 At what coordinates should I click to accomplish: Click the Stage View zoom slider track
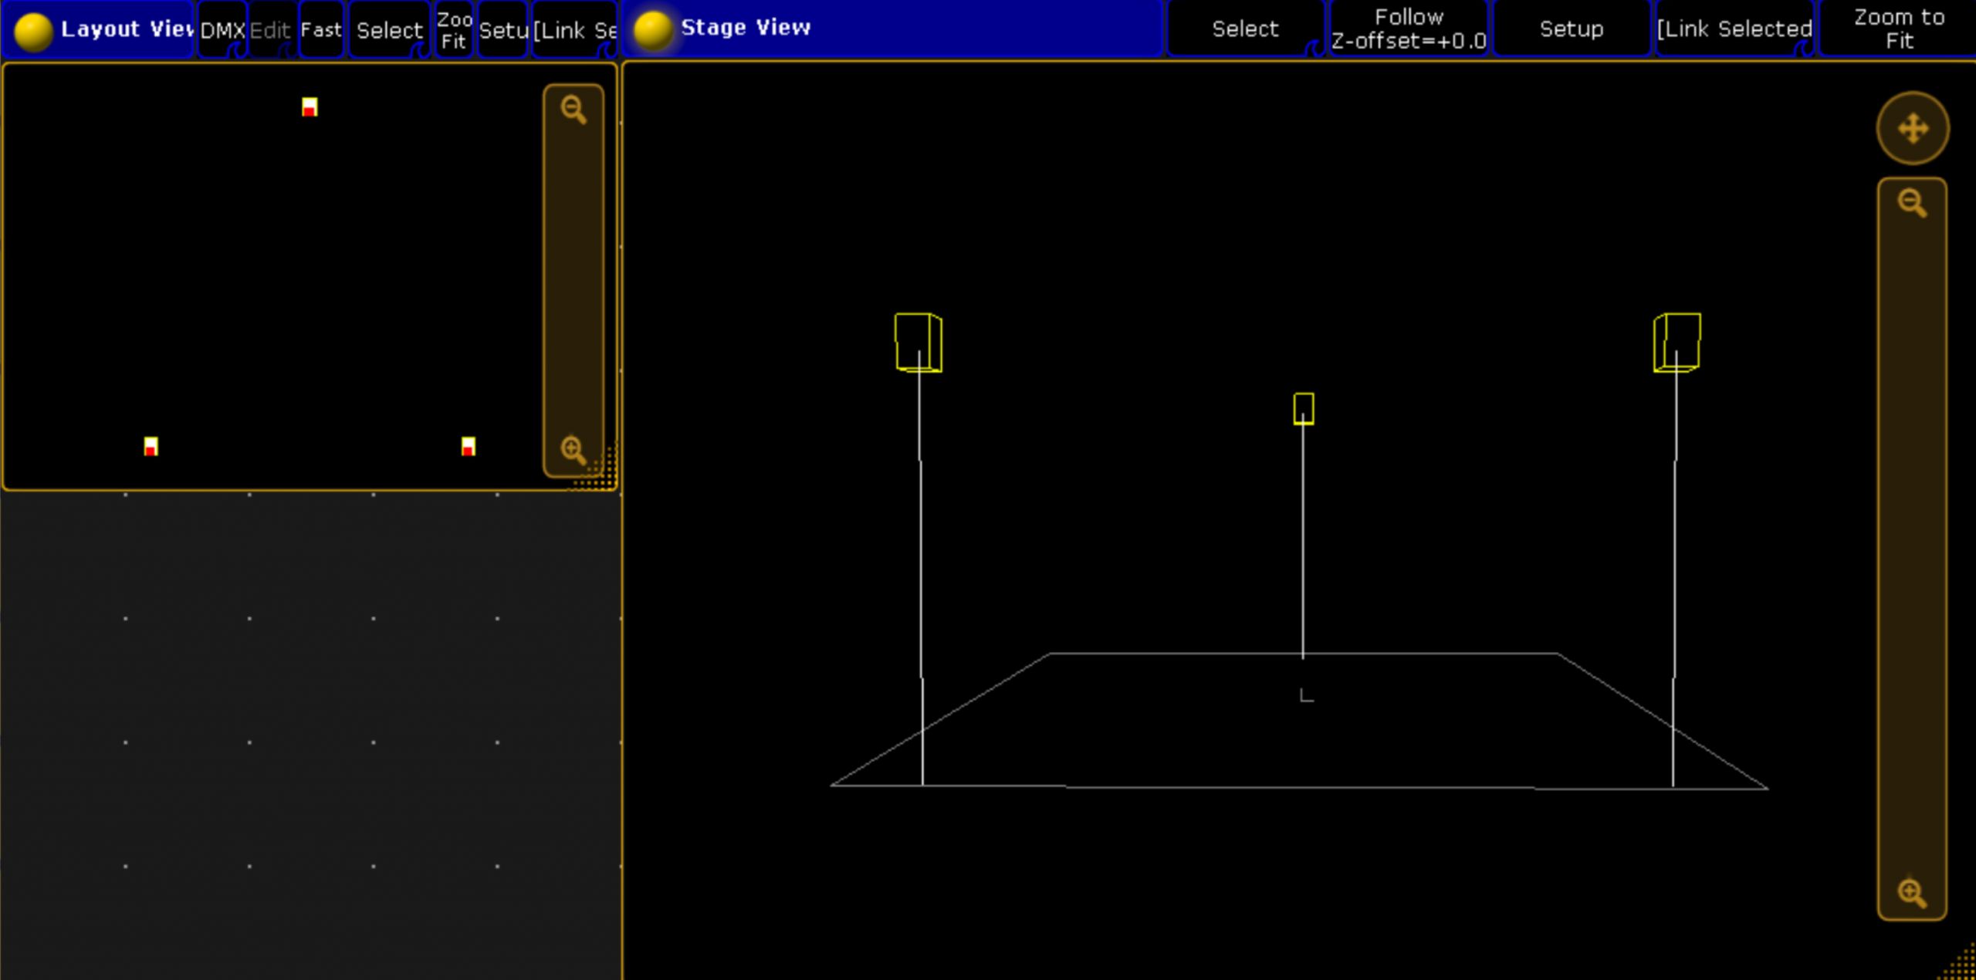[1912, 548]
